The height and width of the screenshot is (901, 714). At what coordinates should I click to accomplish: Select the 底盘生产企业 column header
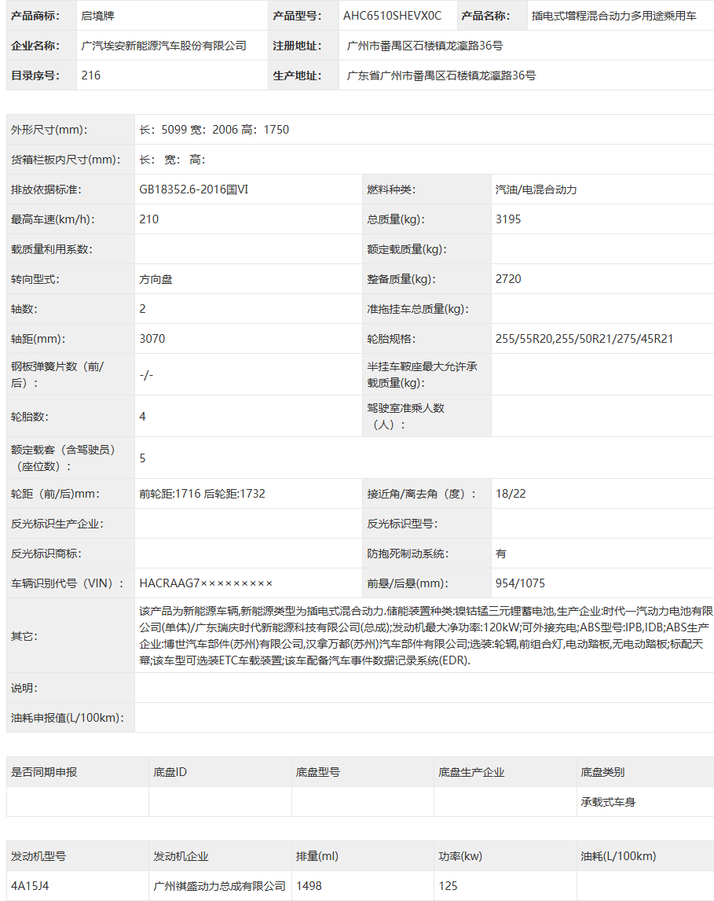471,772
